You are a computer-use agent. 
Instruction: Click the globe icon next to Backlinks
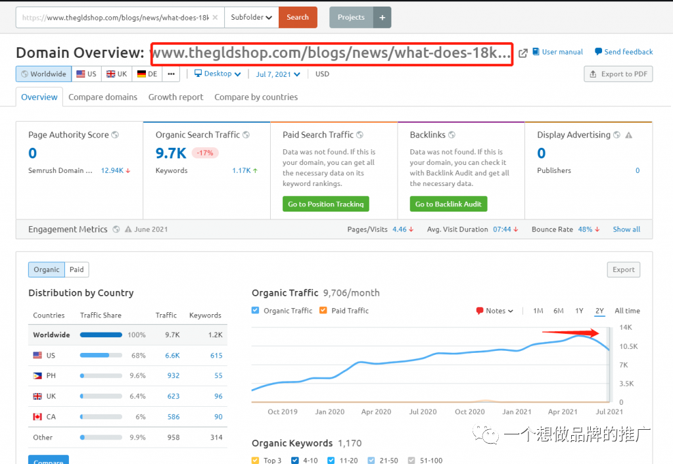452,135
